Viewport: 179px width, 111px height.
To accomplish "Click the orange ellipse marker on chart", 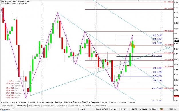I will [133, 45].
